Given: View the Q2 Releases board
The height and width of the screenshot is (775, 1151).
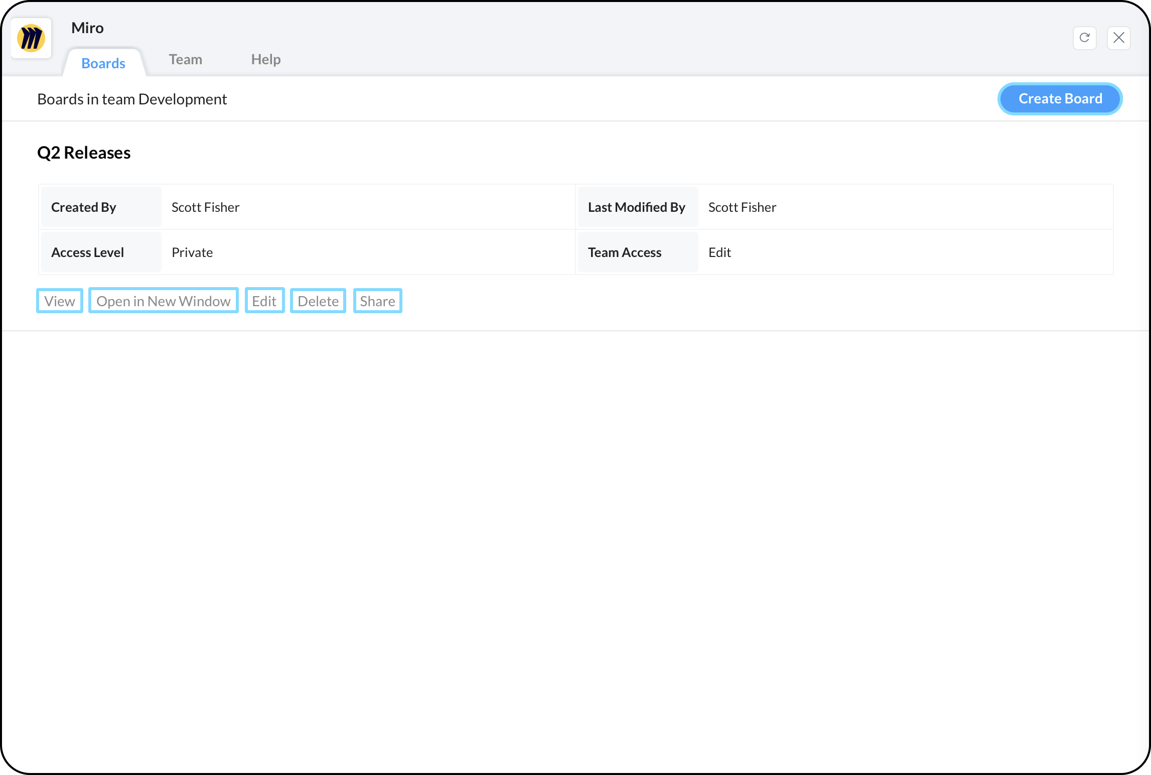Looking at the screenshot, I should 60,301.
